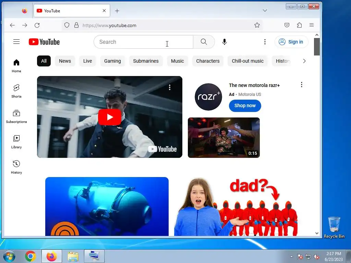Screen dimensions: 351x263
Task: Click the search magnifier button
Action: (204, 42)
